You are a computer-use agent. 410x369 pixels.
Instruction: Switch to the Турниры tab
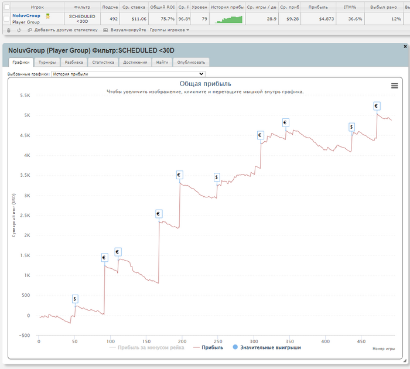click(47, 62)
